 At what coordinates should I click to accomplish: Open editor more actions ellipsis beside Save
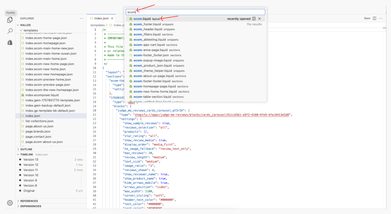coord(381,18)
